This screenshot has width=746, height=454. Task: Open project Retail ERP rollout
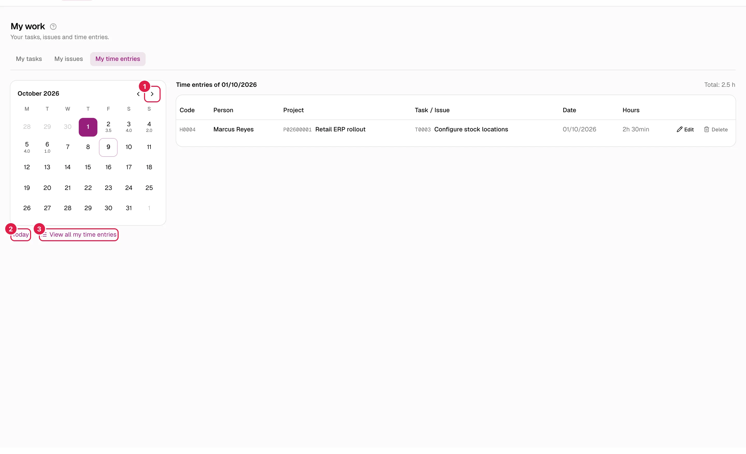[340, 129]
